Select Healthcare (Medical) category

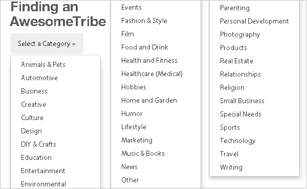tap(152, 74)
